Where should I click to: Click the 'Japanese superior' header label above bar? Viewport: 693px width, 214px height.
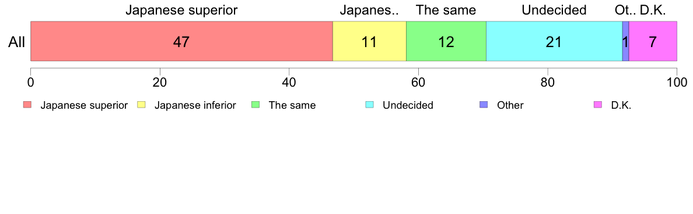pos(181,10)
